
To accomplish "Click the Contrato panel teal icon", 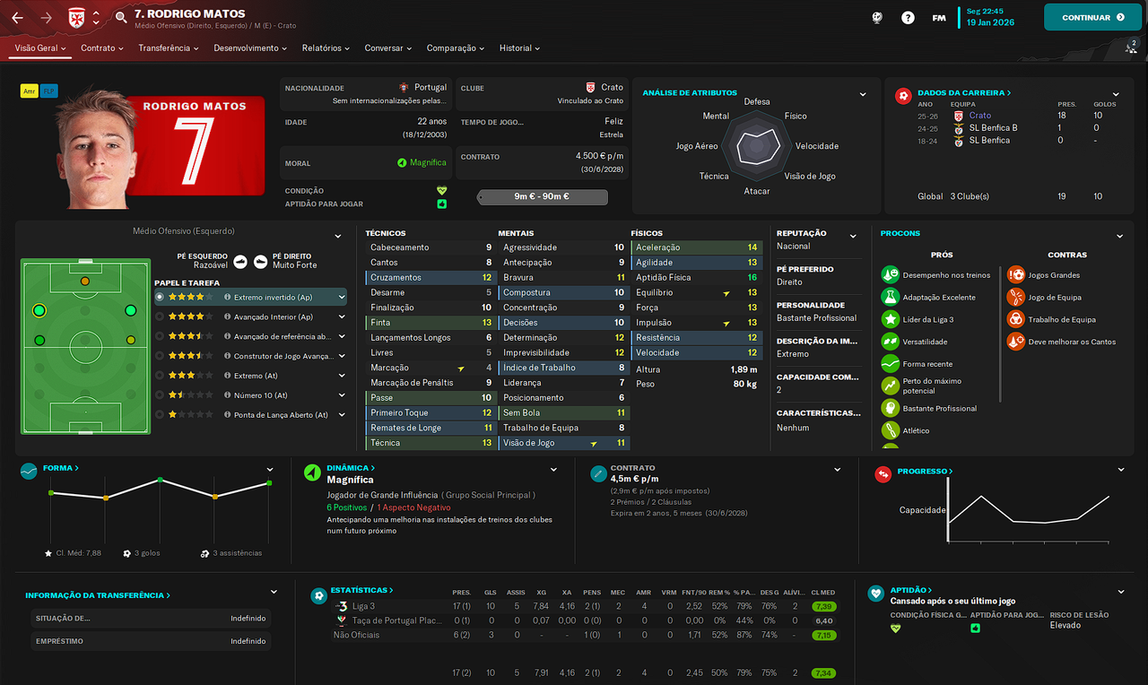I will click(598, 473).
